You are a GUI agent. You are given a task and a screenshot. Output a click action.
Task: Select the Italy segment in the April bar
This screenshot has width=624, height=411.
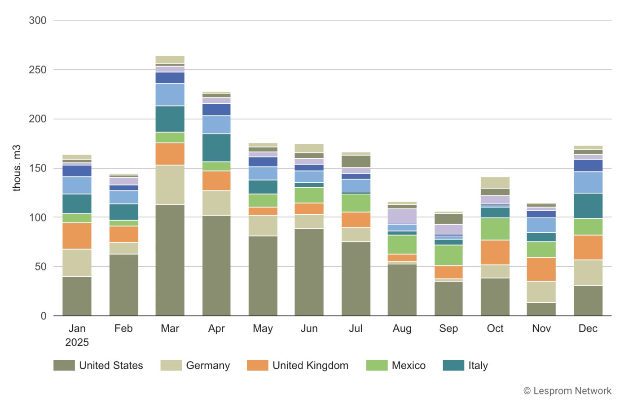(216, 147)
